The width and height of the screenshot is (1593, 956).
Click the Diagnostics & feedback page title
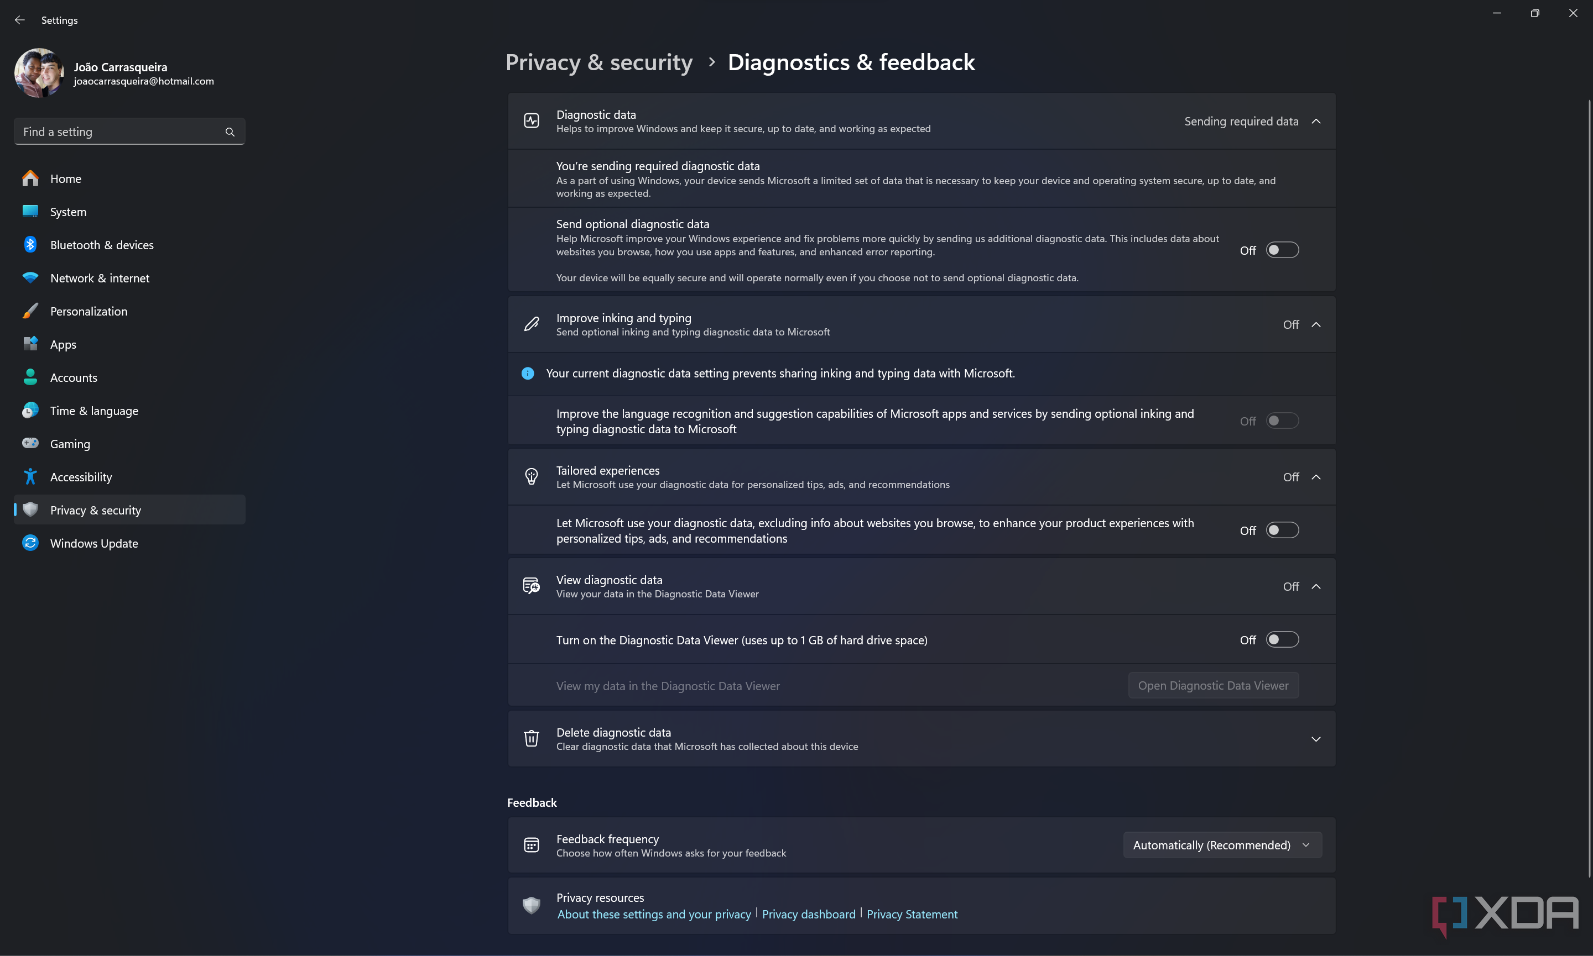tap(851, 62)
